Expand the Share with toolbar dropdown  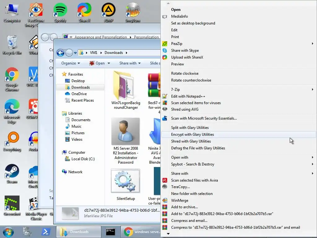(x=130, y=63)
